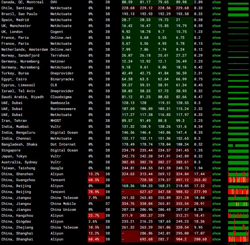Click the 'China, Zhejiang' location text
Screen dimensions: 250x245
click(17, 227)
